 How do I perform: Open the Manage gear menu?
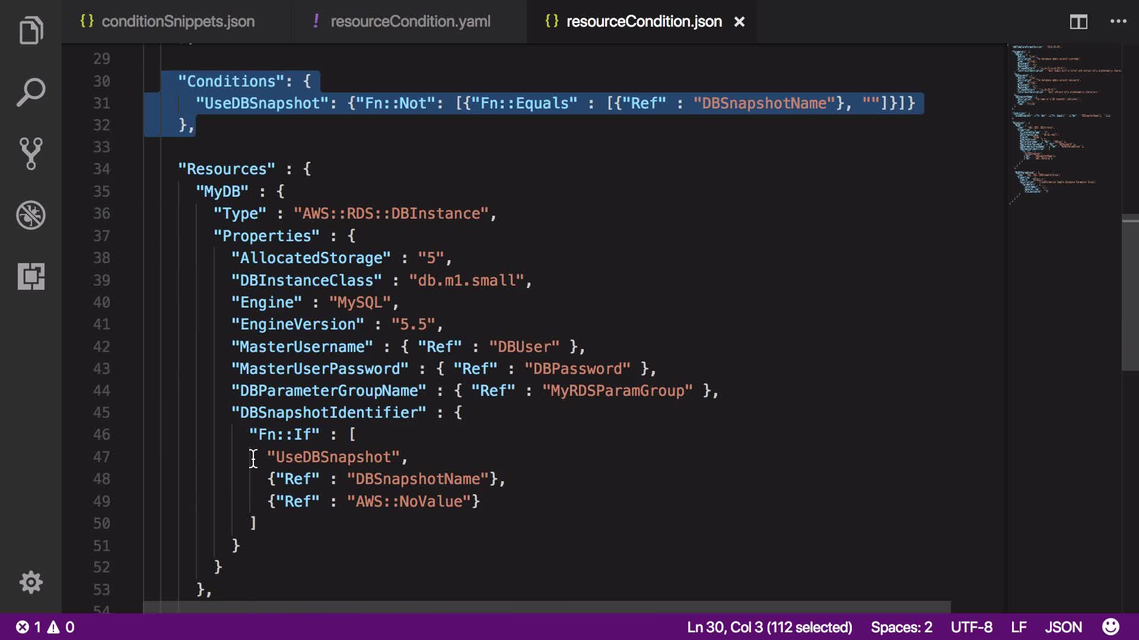tap(31, 583)
